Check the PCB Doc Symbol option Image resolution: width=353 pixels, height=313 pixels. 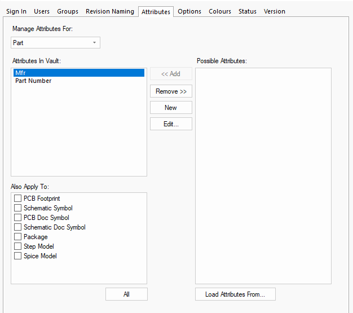click(18, 218)
